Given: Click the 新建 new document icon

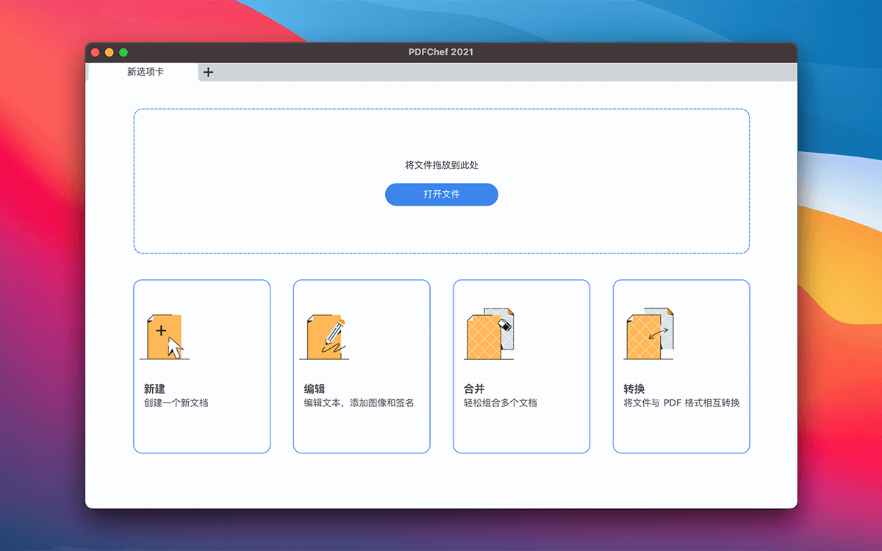Looking at the screenshot, I should click(x=165, y=337).
